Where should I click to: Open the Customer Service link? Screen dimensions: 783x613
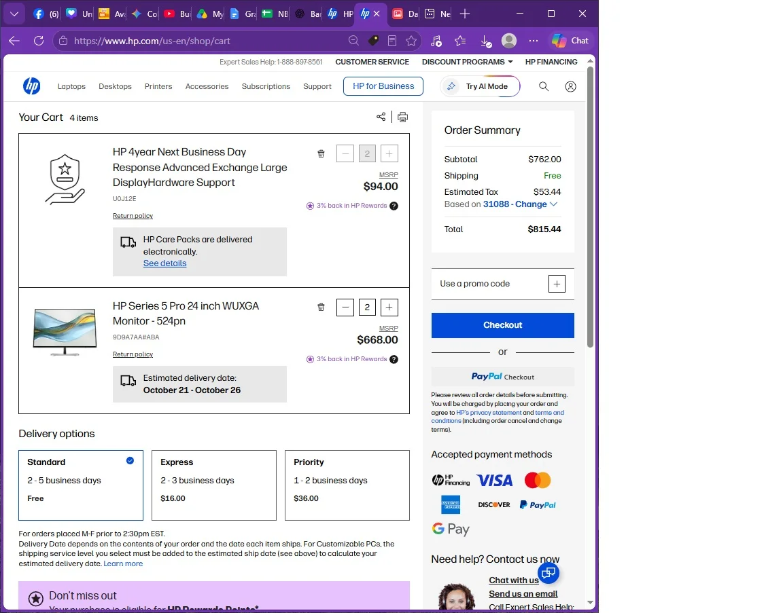click(x=372, y=62)
